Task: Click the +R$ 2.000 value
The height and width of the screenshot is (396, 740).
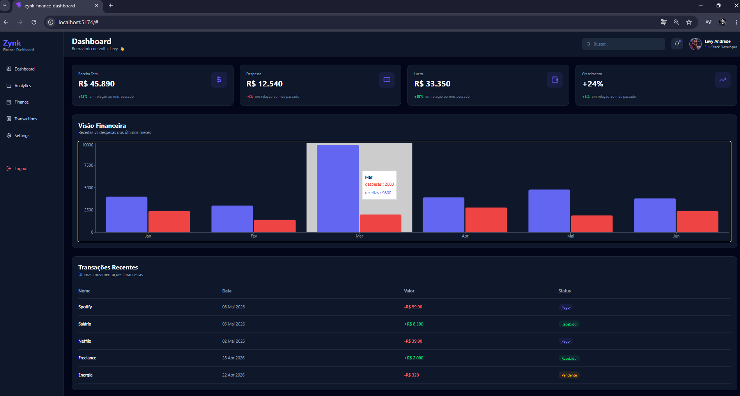Action: pyautogui.click(x=414, y=358)
